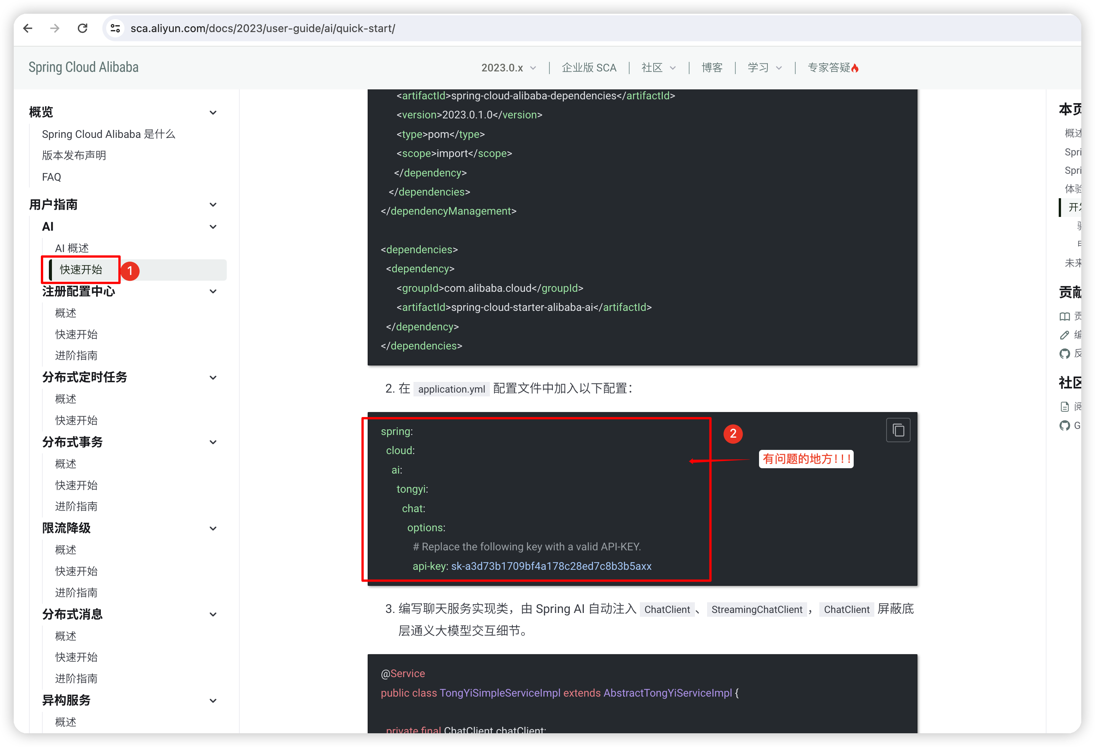Screen dimensions: 1095x747
Task: Open 快速开始 under 分布式定时任务
Action: 76,420
